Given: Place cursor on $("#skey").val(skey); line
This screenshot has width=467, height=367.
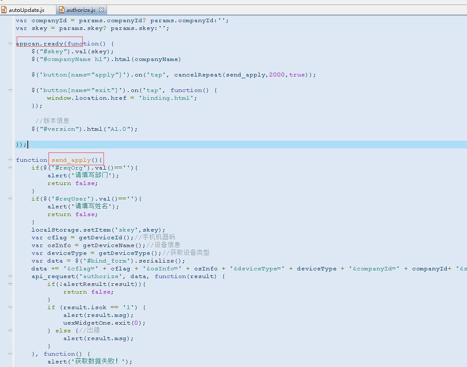Looking at the screenshot, I should tap(72, 52).
